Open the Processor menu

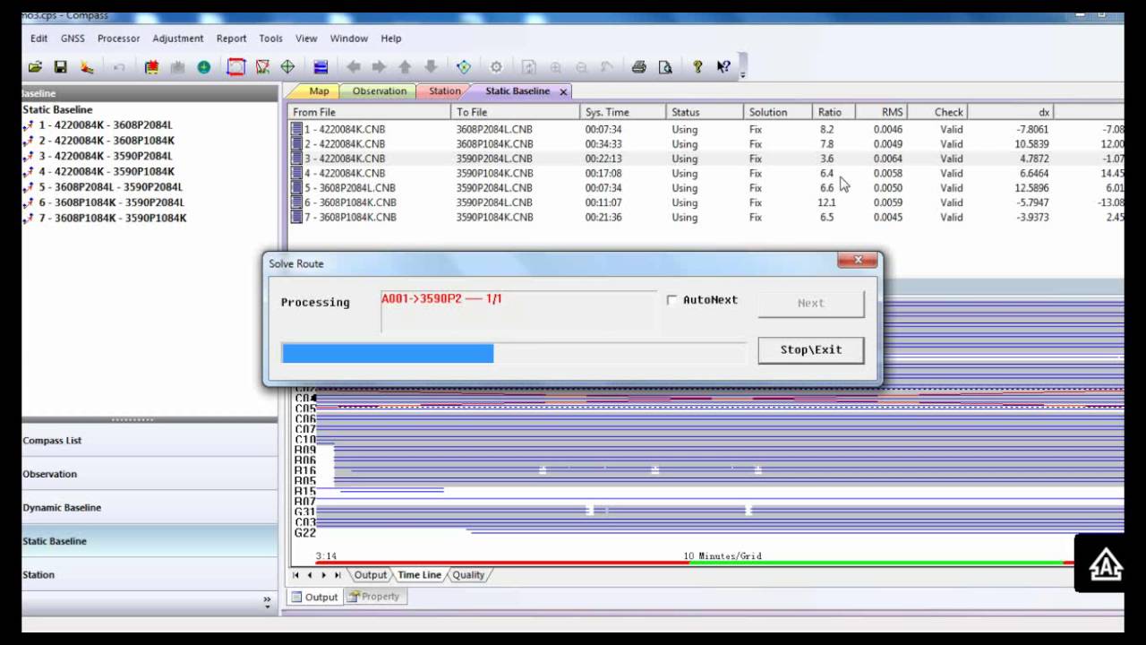tap(118, 39)
